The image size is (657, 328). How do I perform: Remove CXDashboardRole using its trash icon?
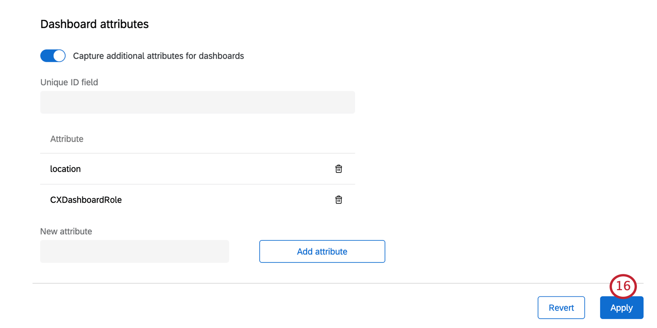coord(339,200)
